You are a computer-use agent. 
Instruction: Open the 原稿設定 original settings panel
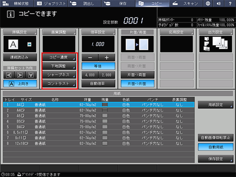[20, 32]
